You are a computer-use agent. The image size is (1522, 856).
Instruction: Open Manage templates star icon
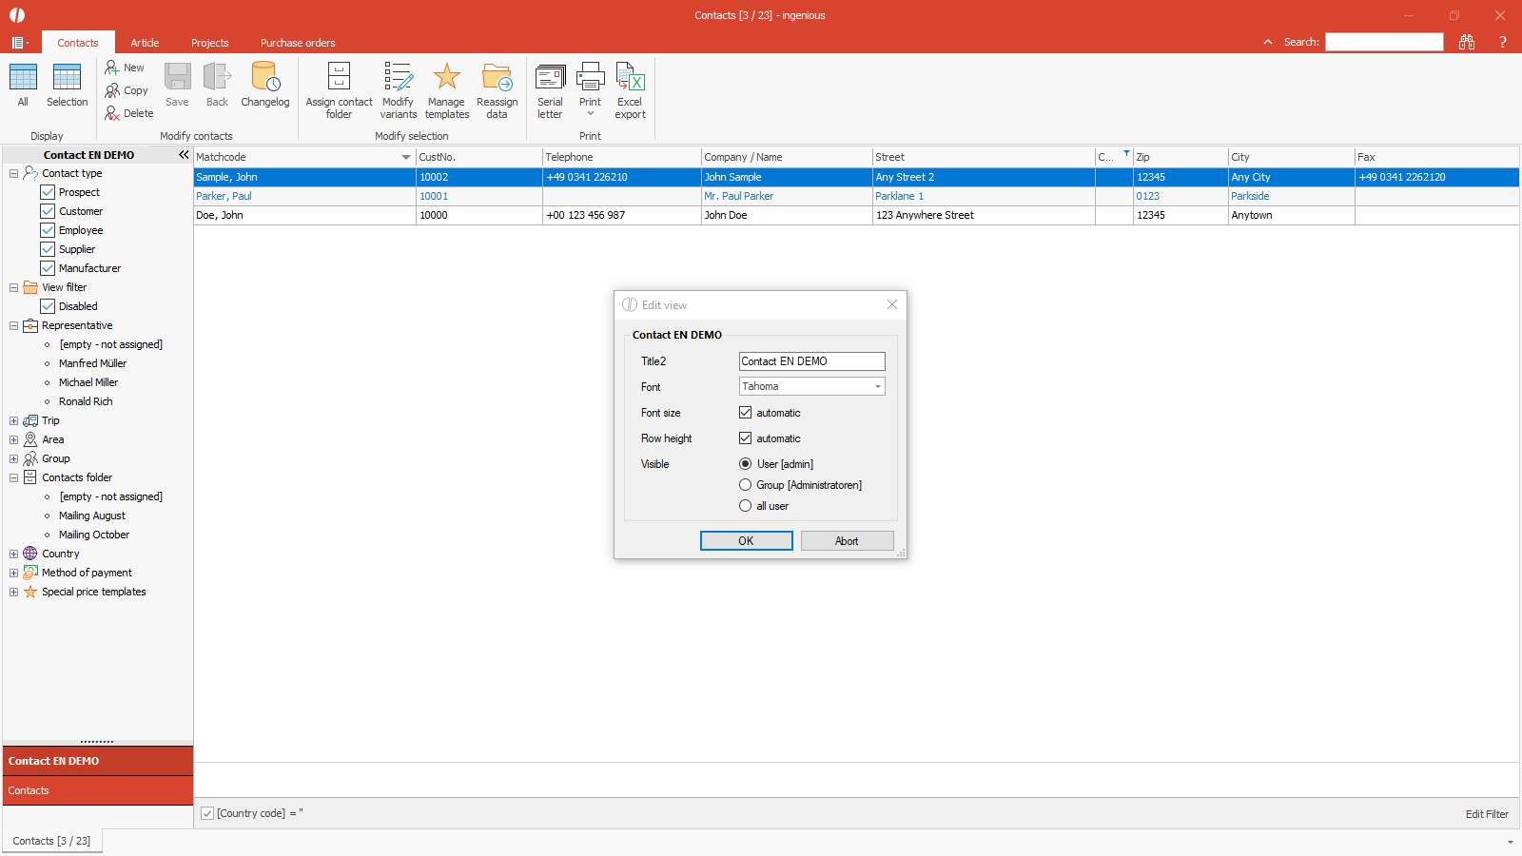coord(446,78)
